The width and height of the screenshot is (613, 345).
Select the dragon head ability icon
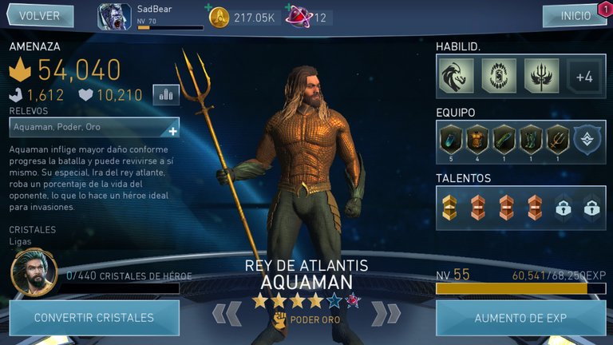(457, 76)
